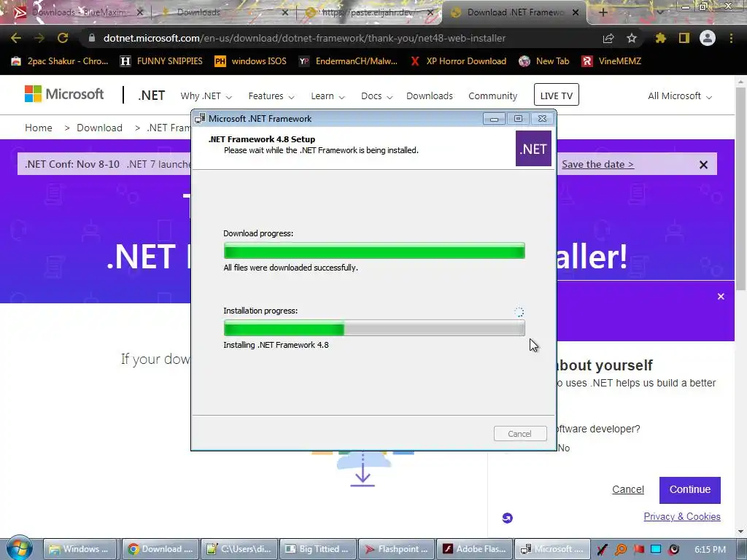Click the padlock site info icon
This screenshot has height=560, width=747.
[92, 38]
